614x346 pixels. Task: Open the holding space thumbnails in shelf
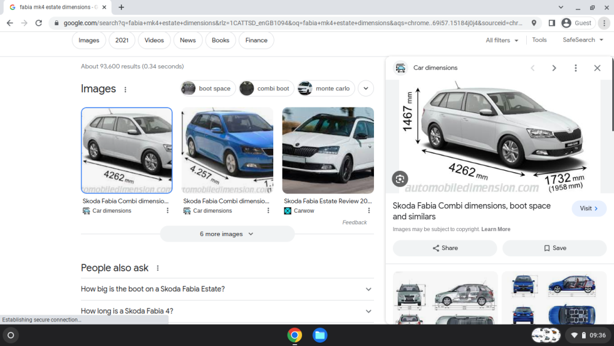(x=546, y=336)
